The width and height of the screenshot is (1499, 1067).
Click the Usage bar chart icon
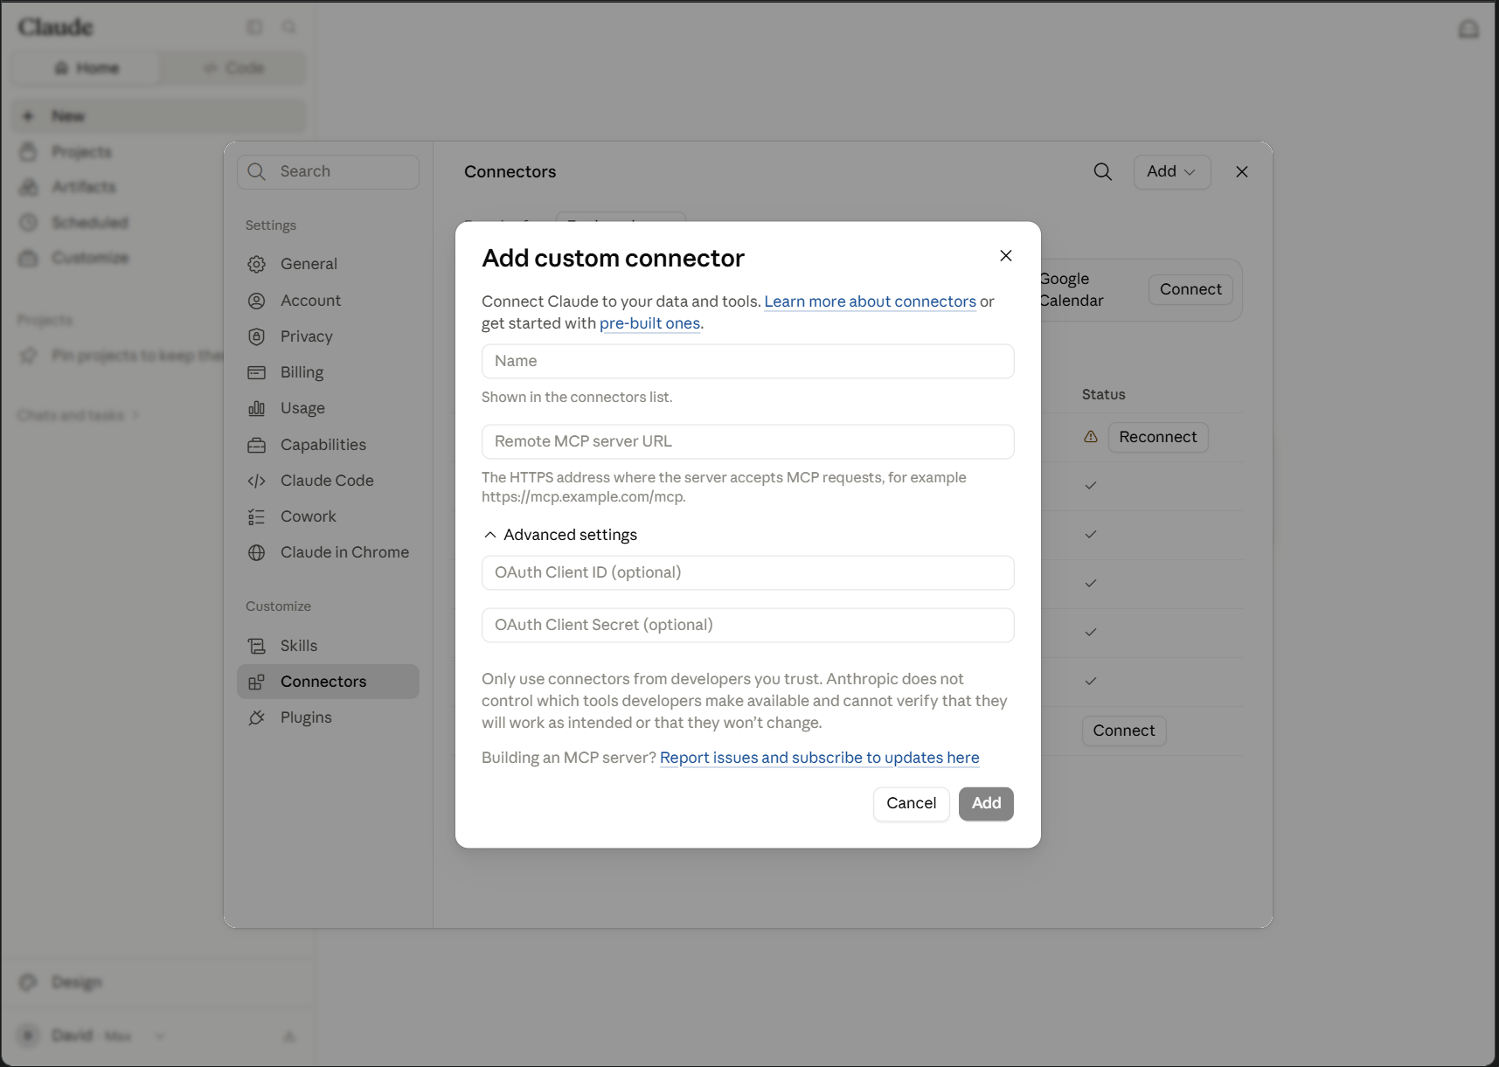[x=256, y=408]
